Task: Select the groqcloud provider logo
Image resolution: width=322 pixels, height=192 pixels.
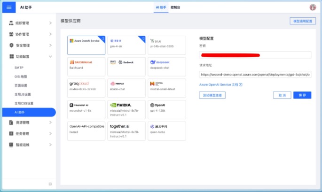Action: tap(79, 84)
